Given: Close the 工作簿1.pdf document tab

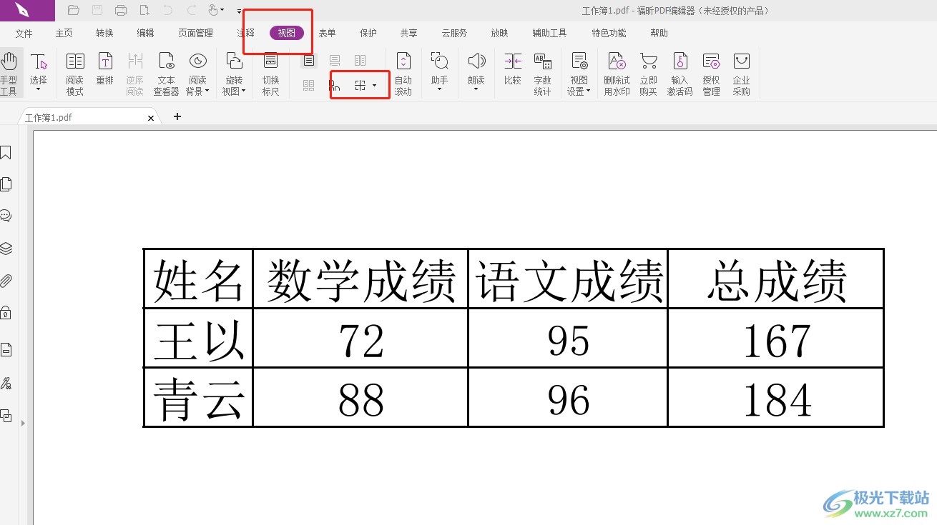Looking at the screenshot, I should (151, 118).
